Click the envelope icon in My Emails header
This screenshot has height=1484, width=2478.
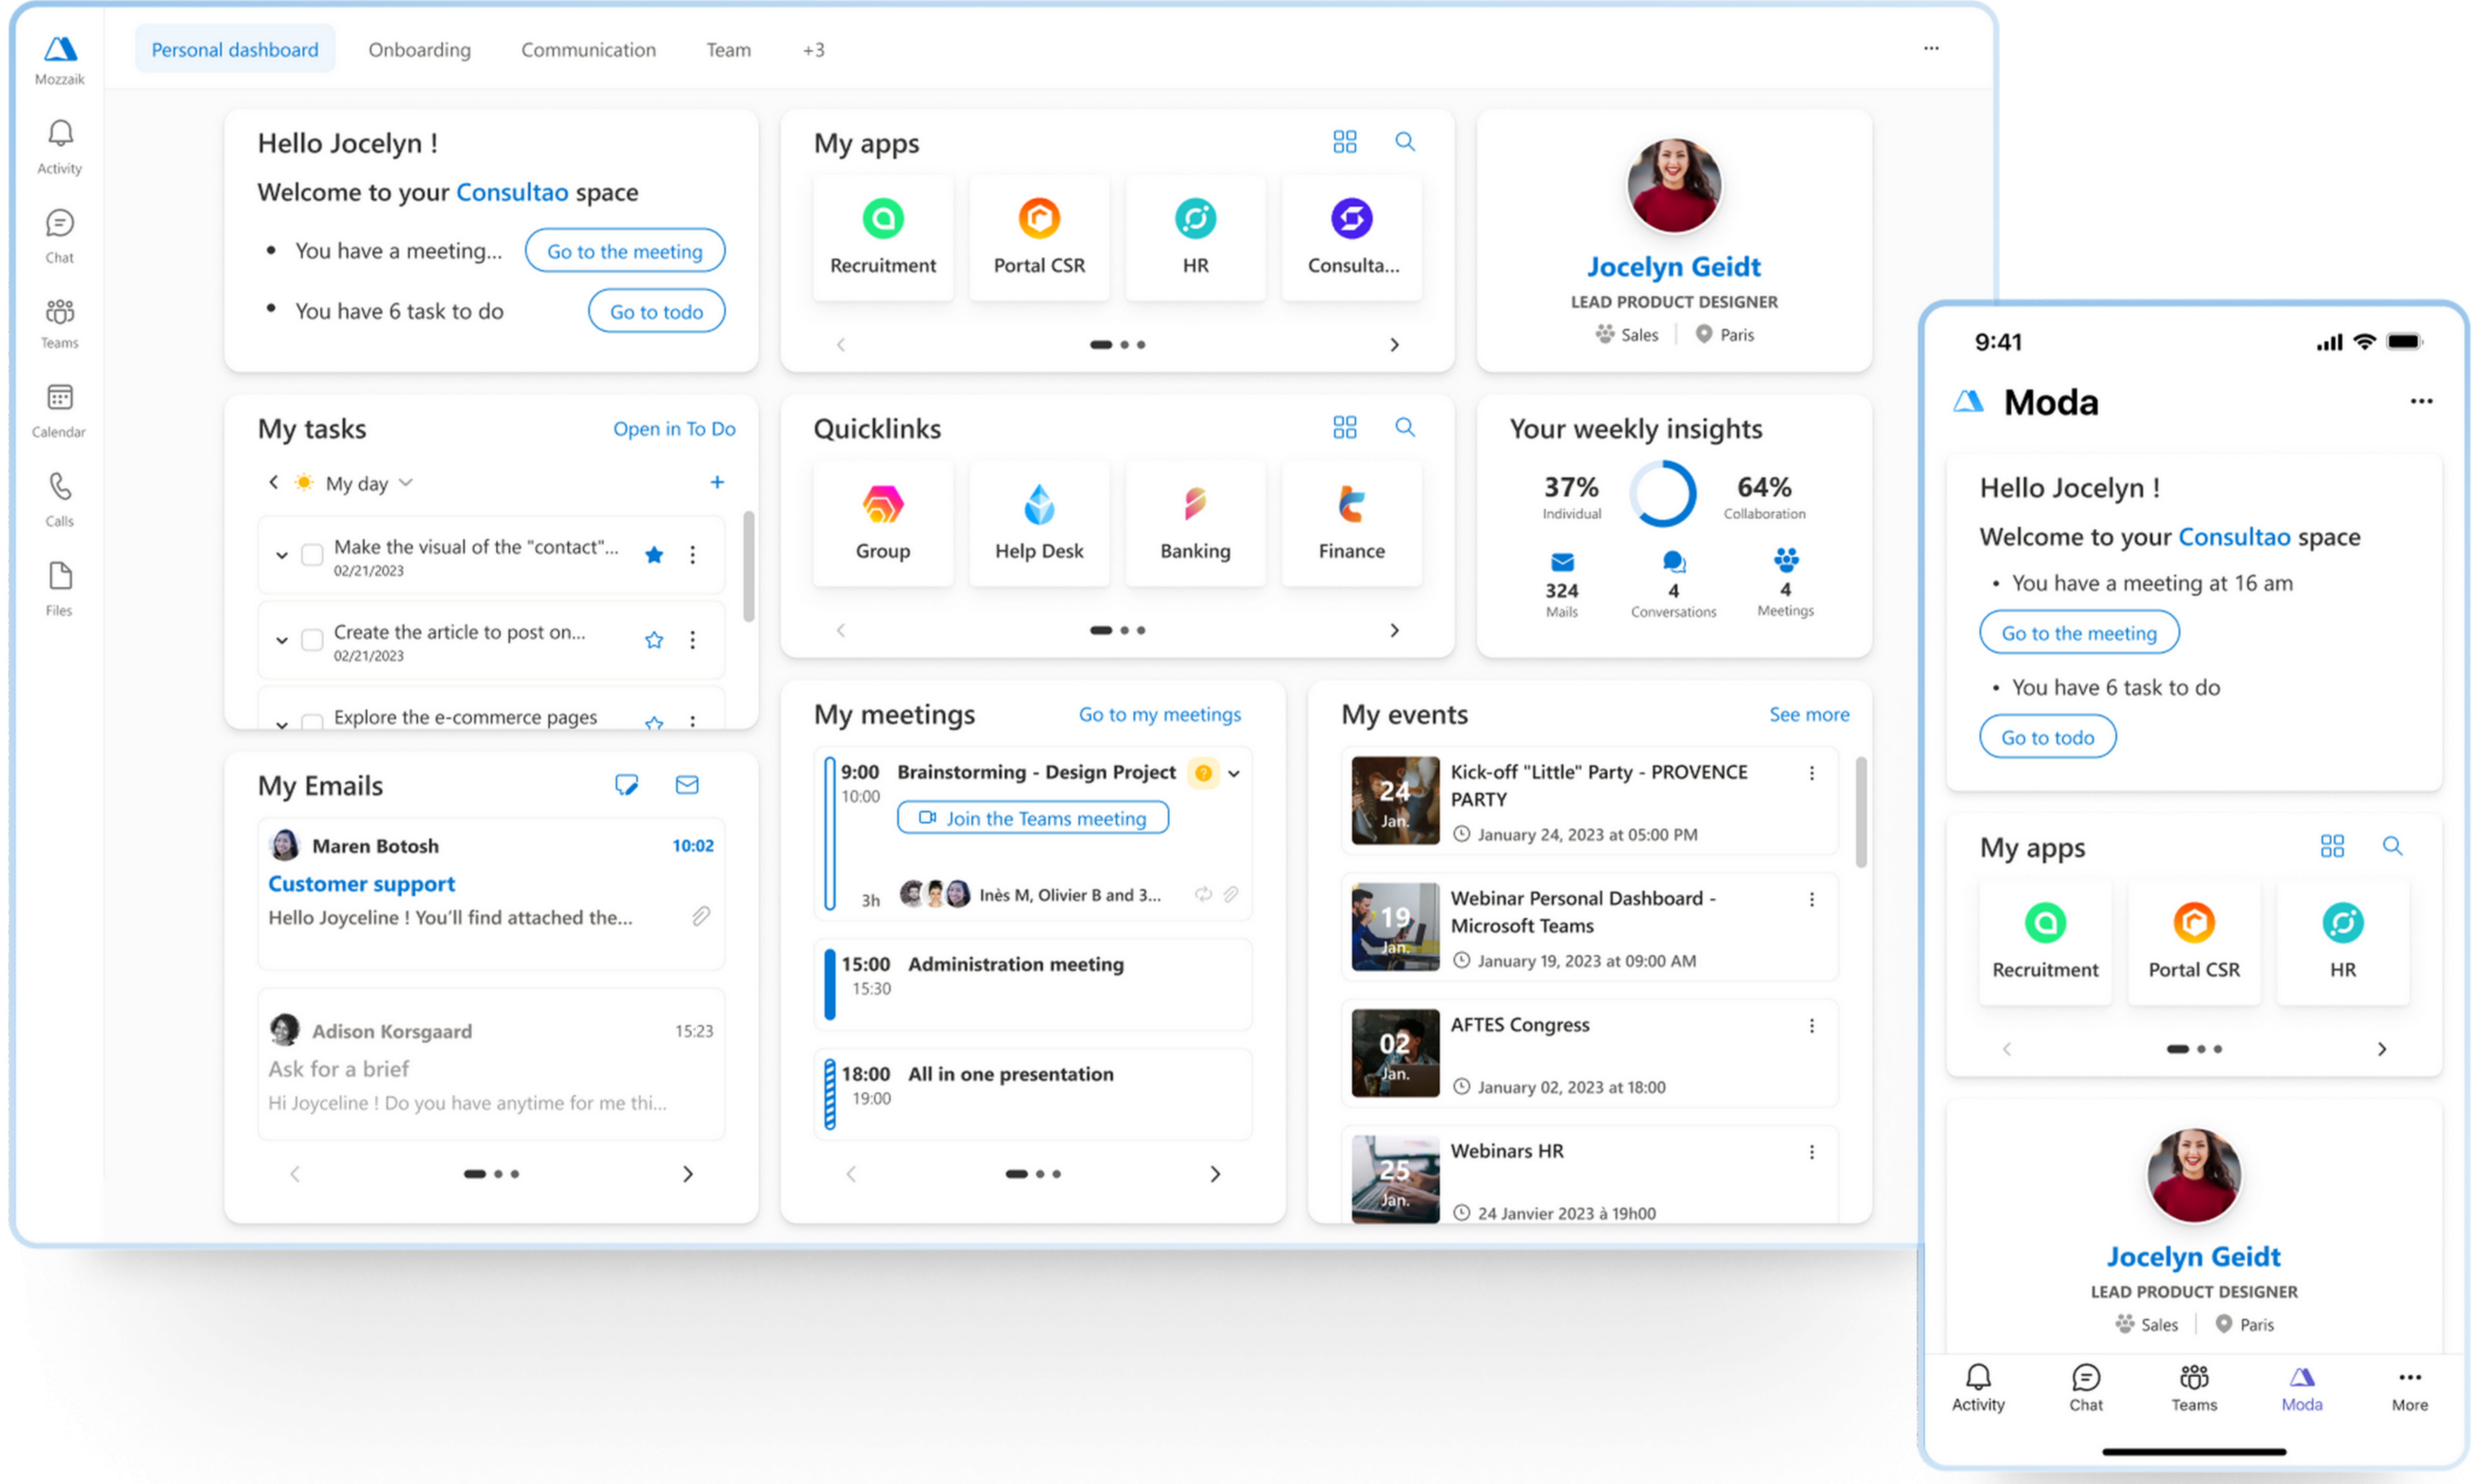pos(687,785)
